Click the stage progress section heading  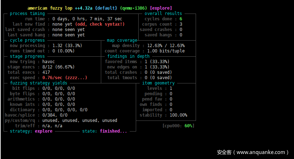pyautogui.click(x=27, y=56)
